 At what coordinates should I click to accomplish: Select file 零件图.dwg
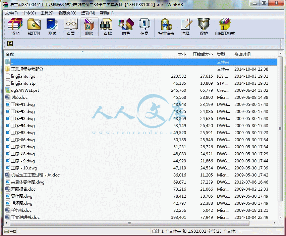click(x=22, y=196)
